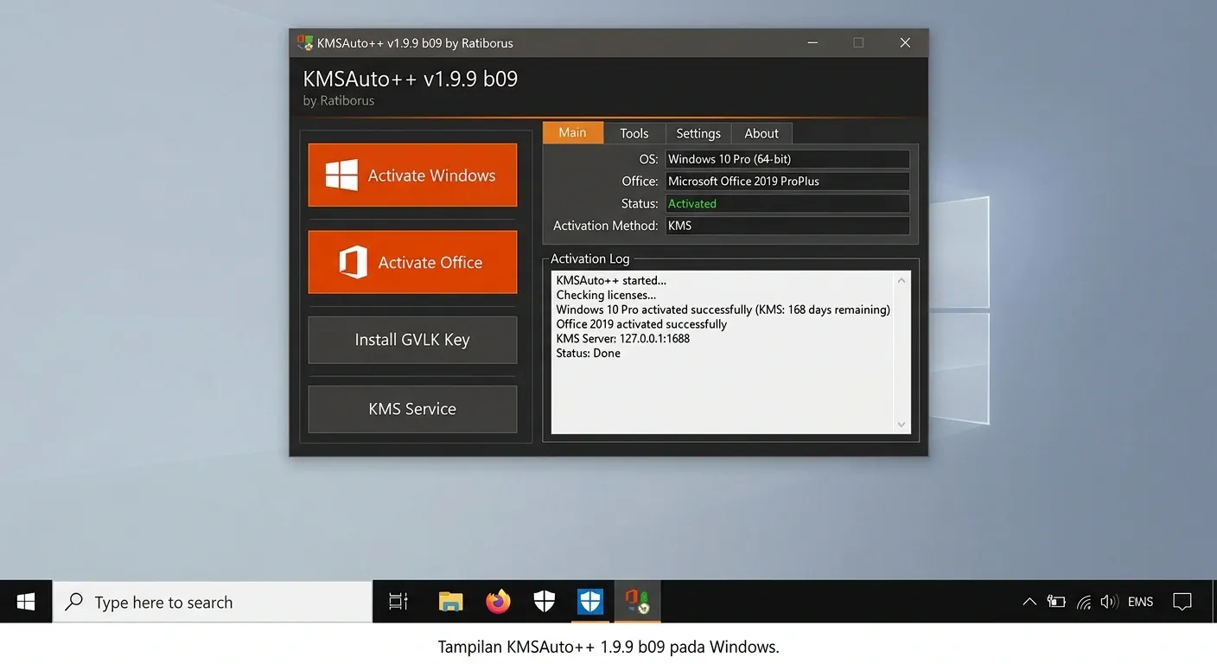Select log line 'Windows 10 Pro activated successfully'

tap(723, 310)
